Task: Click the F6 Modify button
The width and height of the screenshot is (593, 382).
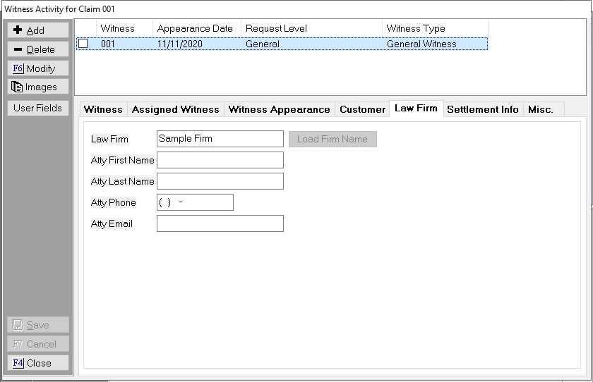Action: [38, 68]
